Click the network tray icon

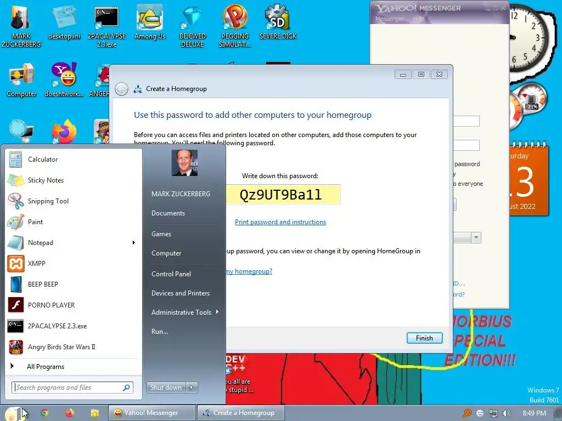(x=493, y=413)
